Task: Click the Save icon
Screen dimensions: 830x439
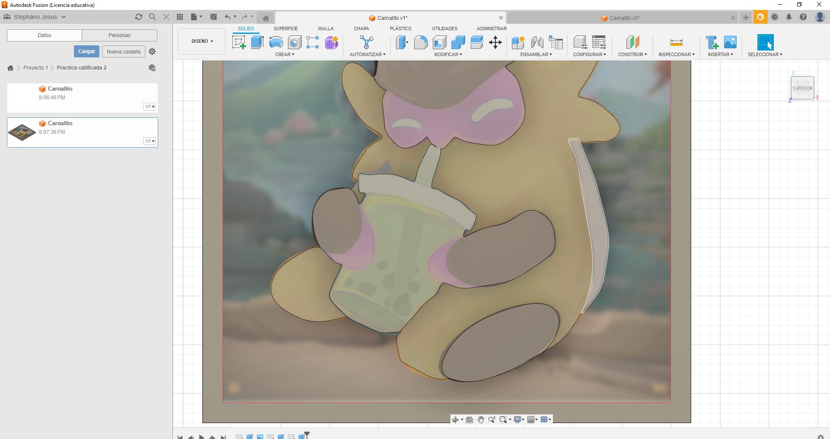Action: coord(214,17)
